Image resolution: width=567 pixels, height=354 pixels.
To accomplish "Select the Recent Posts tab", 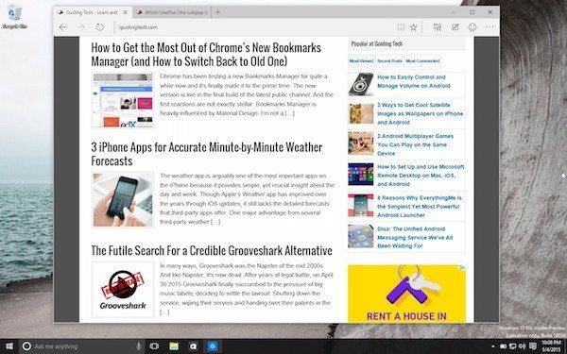I will point(389,61).
